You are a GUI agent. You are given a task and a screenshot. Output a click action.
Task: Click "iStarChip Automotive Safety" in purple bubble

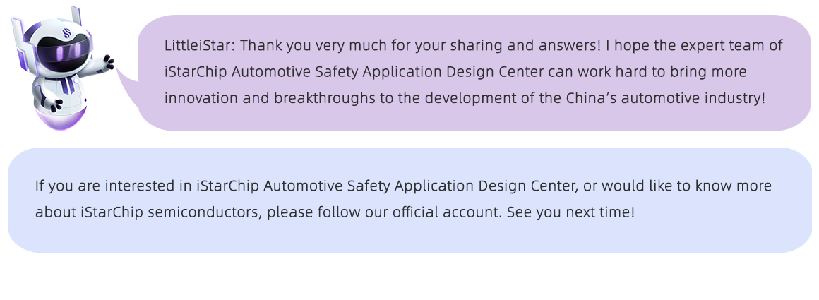click(258, 72)
